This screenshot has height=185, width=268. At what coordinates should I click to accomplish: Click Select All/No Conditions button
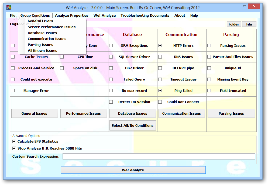coord(133,126)
